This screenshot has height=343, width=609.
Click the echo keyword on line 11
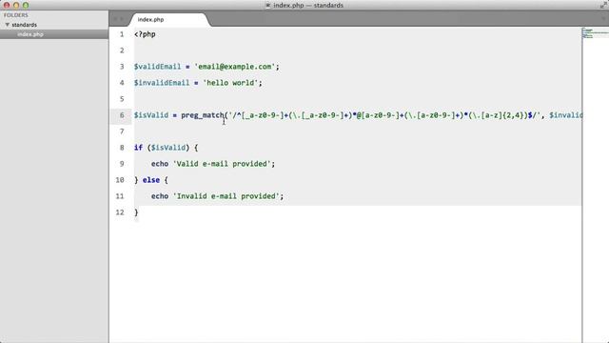pyautogui.click(x=160, y=196)
